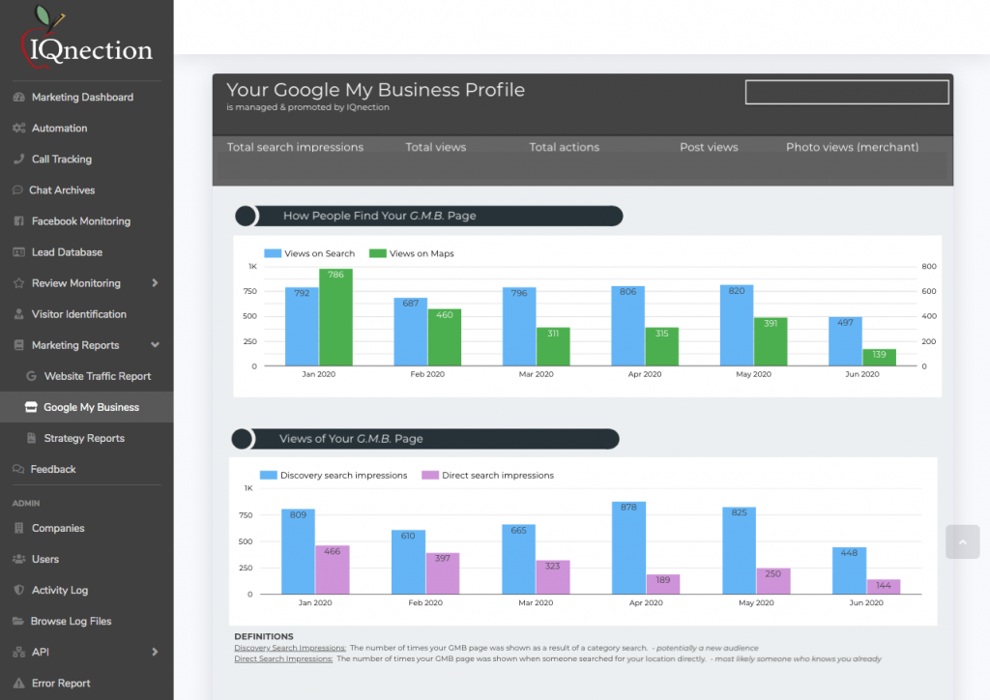The height and width of the screenshot is (700, 990).
Task: Open the Error Report page
Action: click(61, 683)
